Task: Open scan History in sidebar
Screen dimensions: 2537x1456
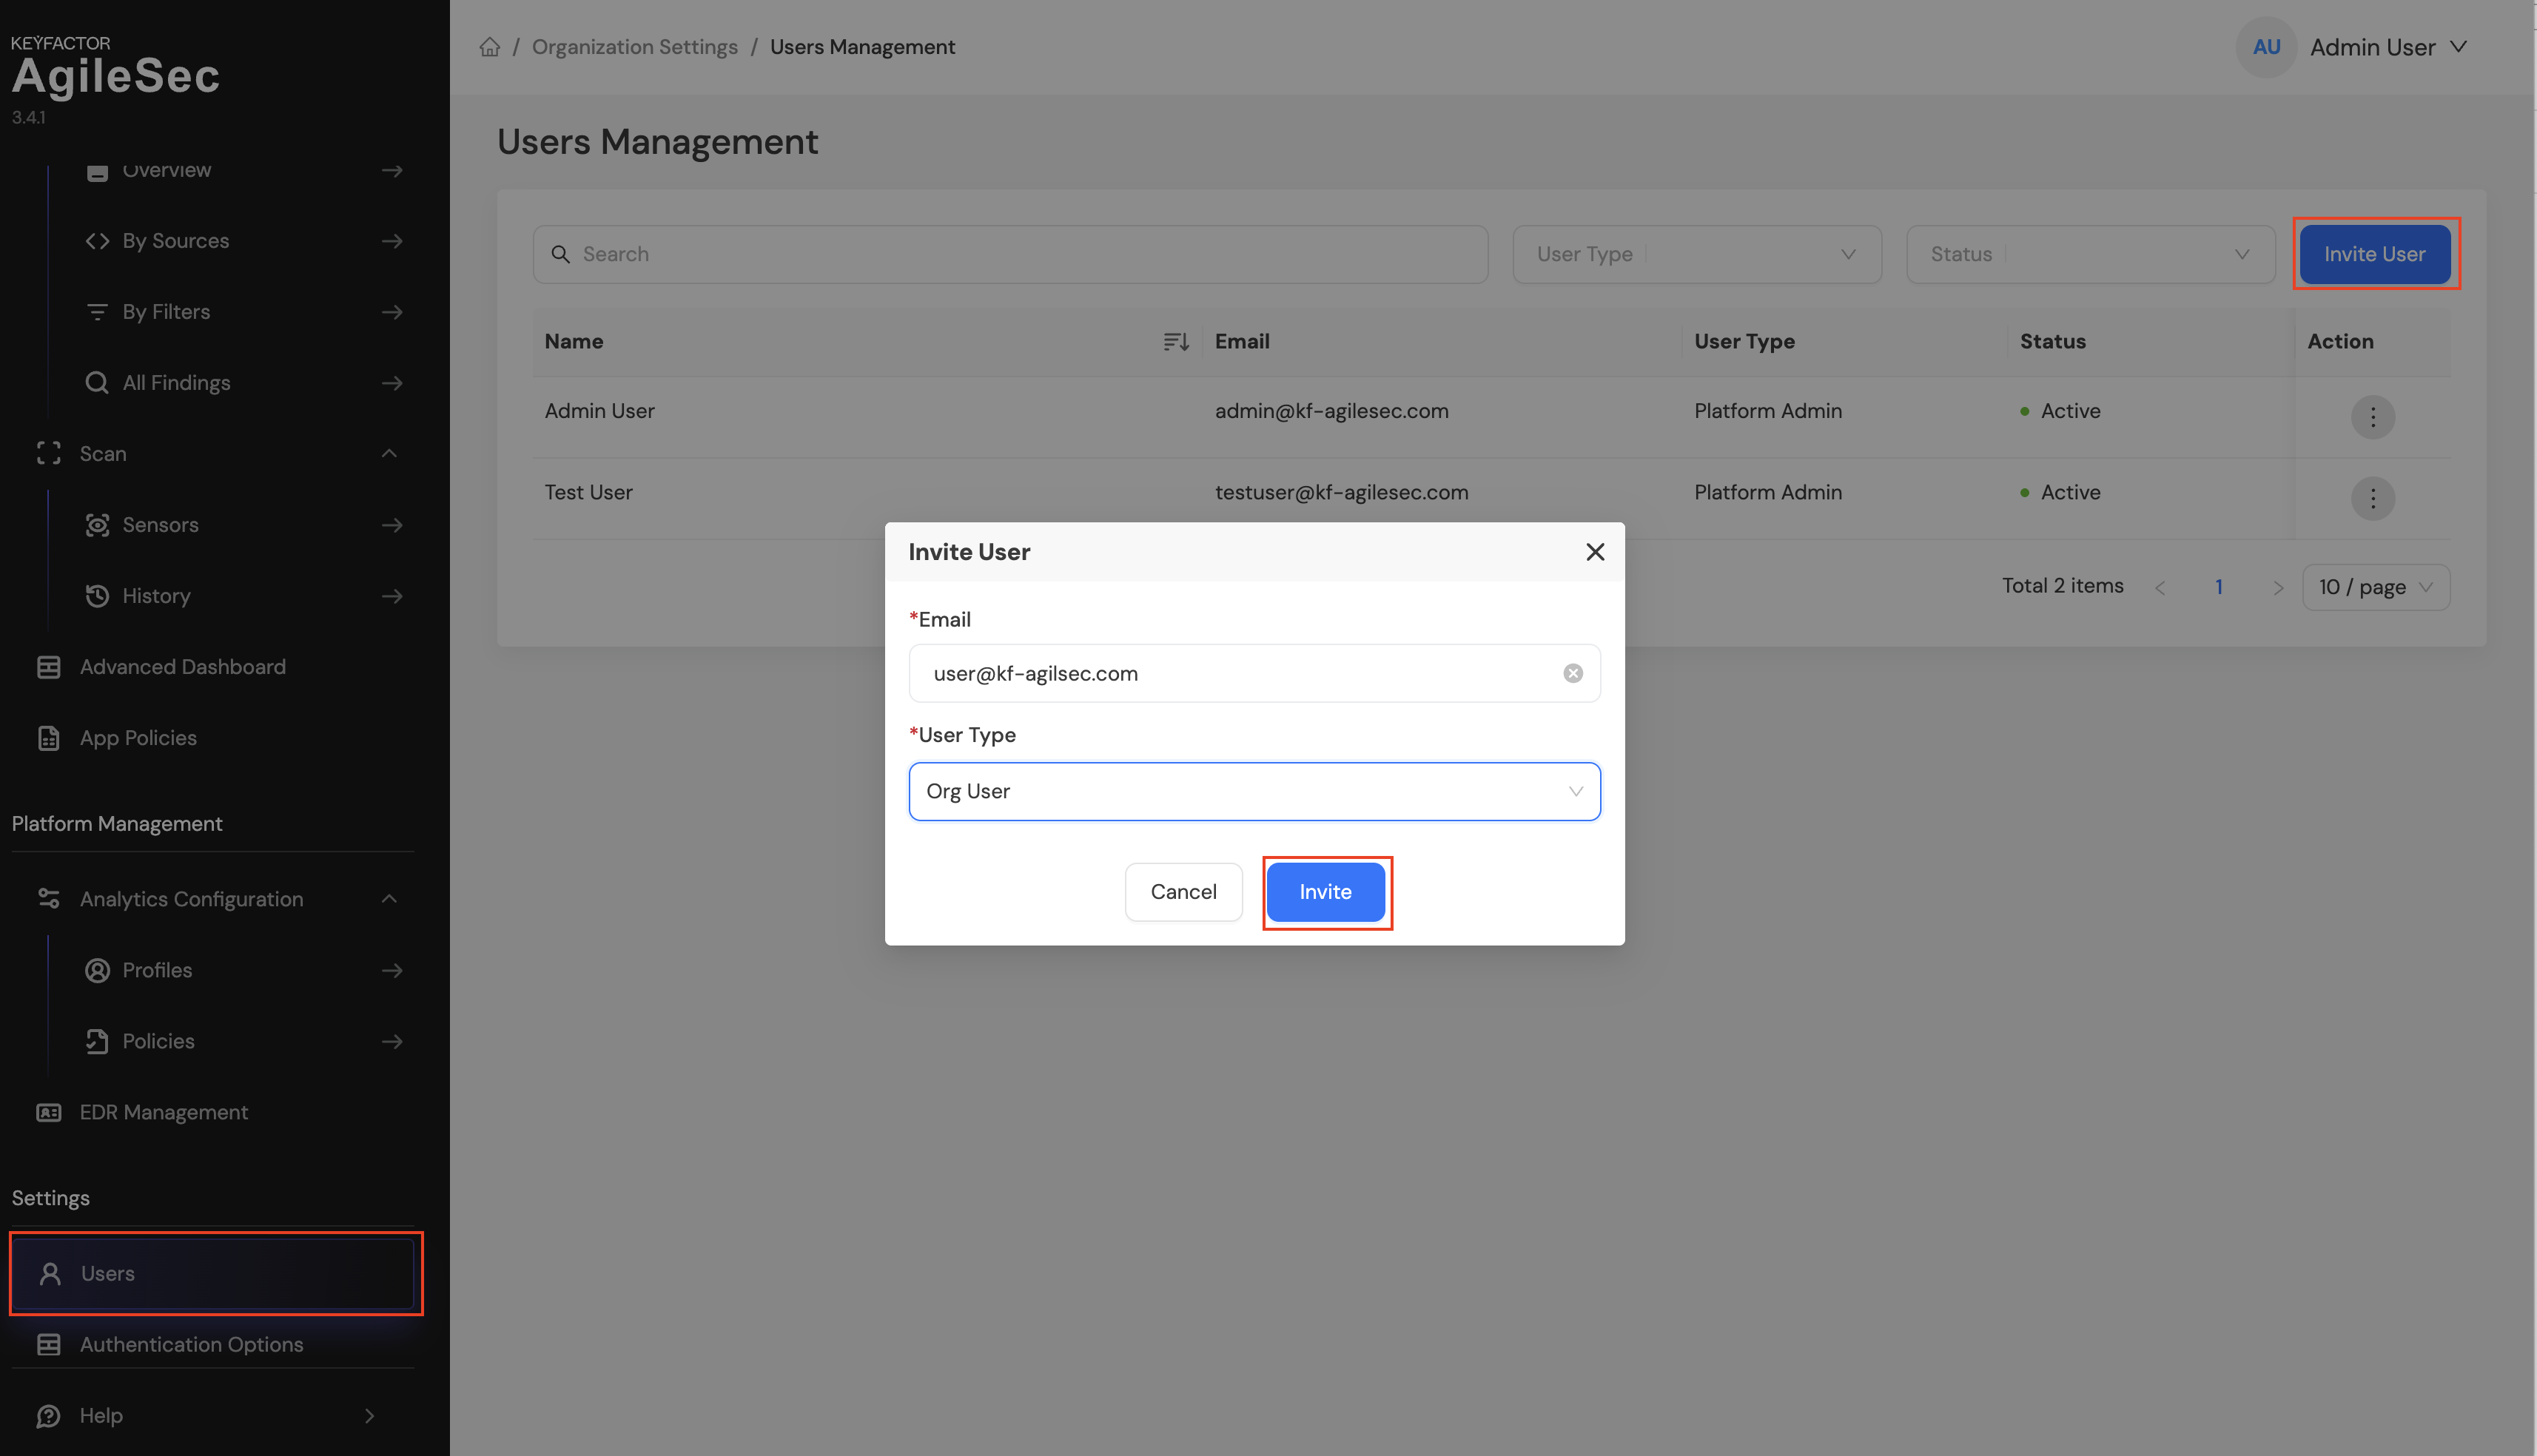Action: click(156, 596)
